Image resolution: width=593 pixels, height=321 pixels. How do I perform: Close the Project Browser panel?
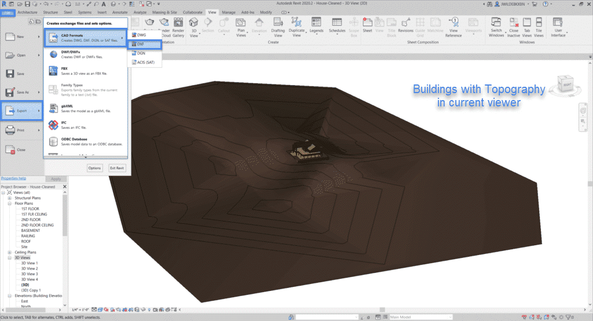(65, 187)
